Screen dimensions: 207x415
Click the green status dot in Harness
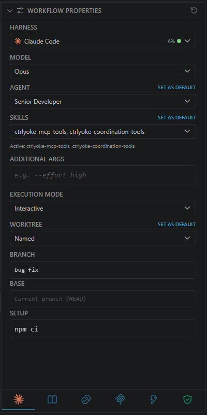(x=179, y=41)
